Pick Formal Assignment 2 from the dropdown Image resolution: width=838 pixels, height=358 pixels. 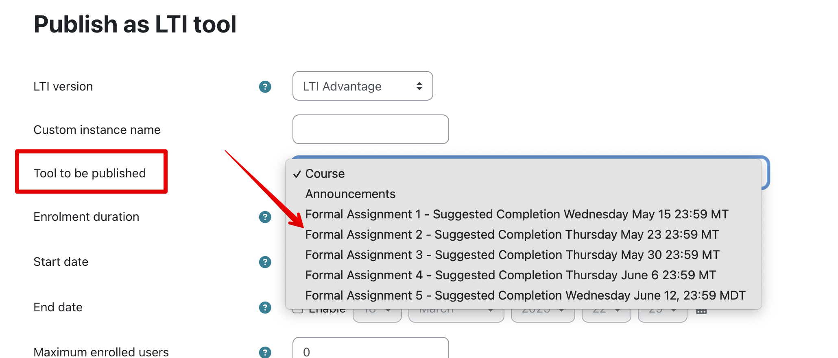(x=512, y=235)
